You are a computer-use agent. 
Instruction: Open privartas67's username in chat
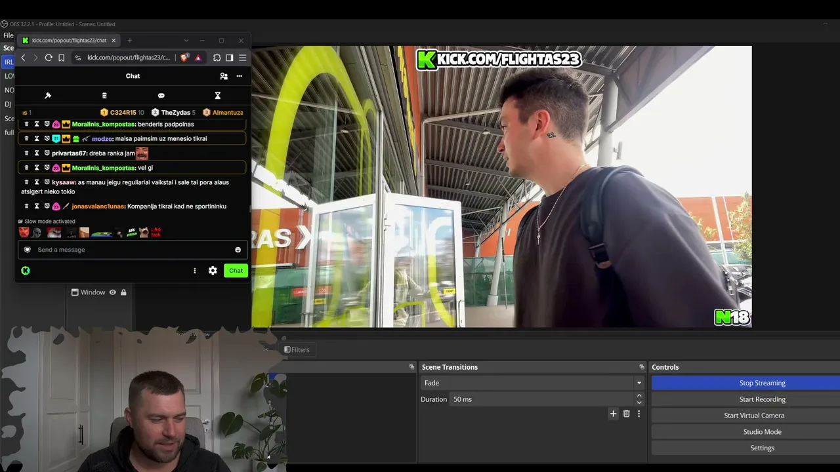click(x=69, y=153)
